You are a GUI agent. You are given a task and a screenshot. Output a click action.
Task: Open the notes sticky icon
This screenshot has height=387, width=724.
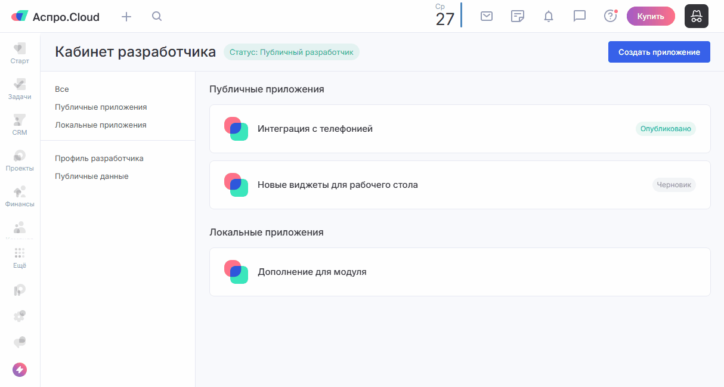click(518, 16)
